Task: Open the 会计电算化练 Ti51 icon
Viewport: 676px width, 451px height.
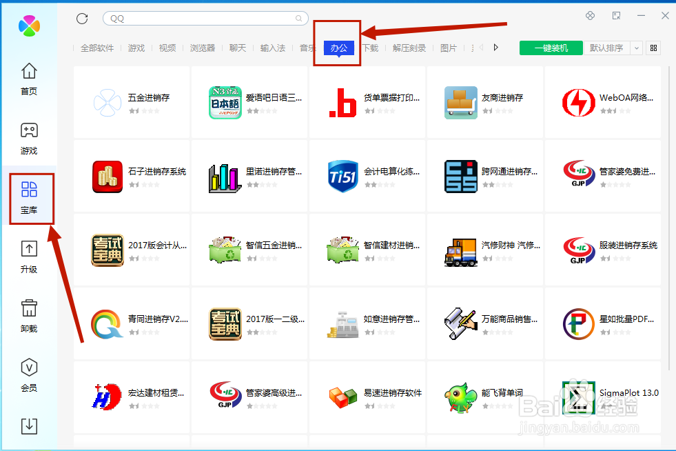Action: 342,177
